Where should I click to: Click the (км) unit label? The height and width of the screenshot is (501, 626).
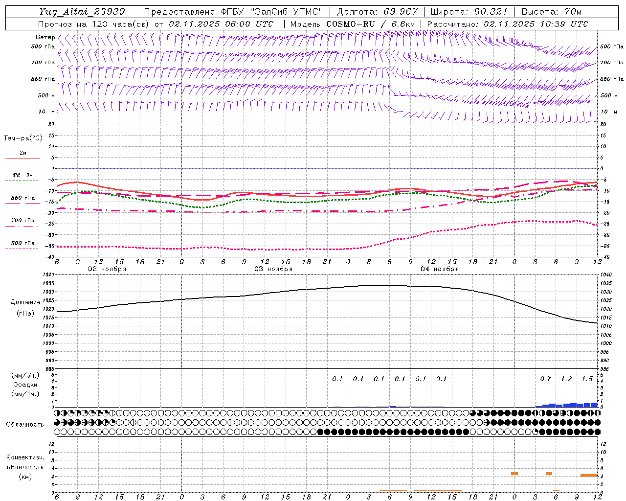(25, 477)
